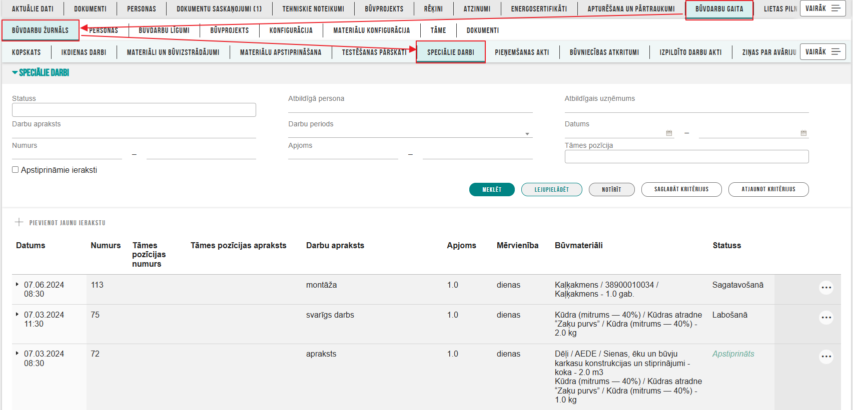
Task: Click the 'montāža' description cell
Action: [321, 285]
